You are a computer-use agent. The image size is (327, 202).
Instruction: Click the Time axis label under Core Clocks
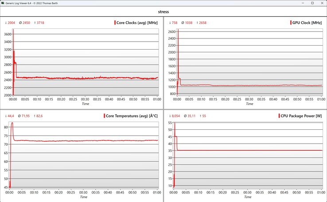[x=85, y=104]
